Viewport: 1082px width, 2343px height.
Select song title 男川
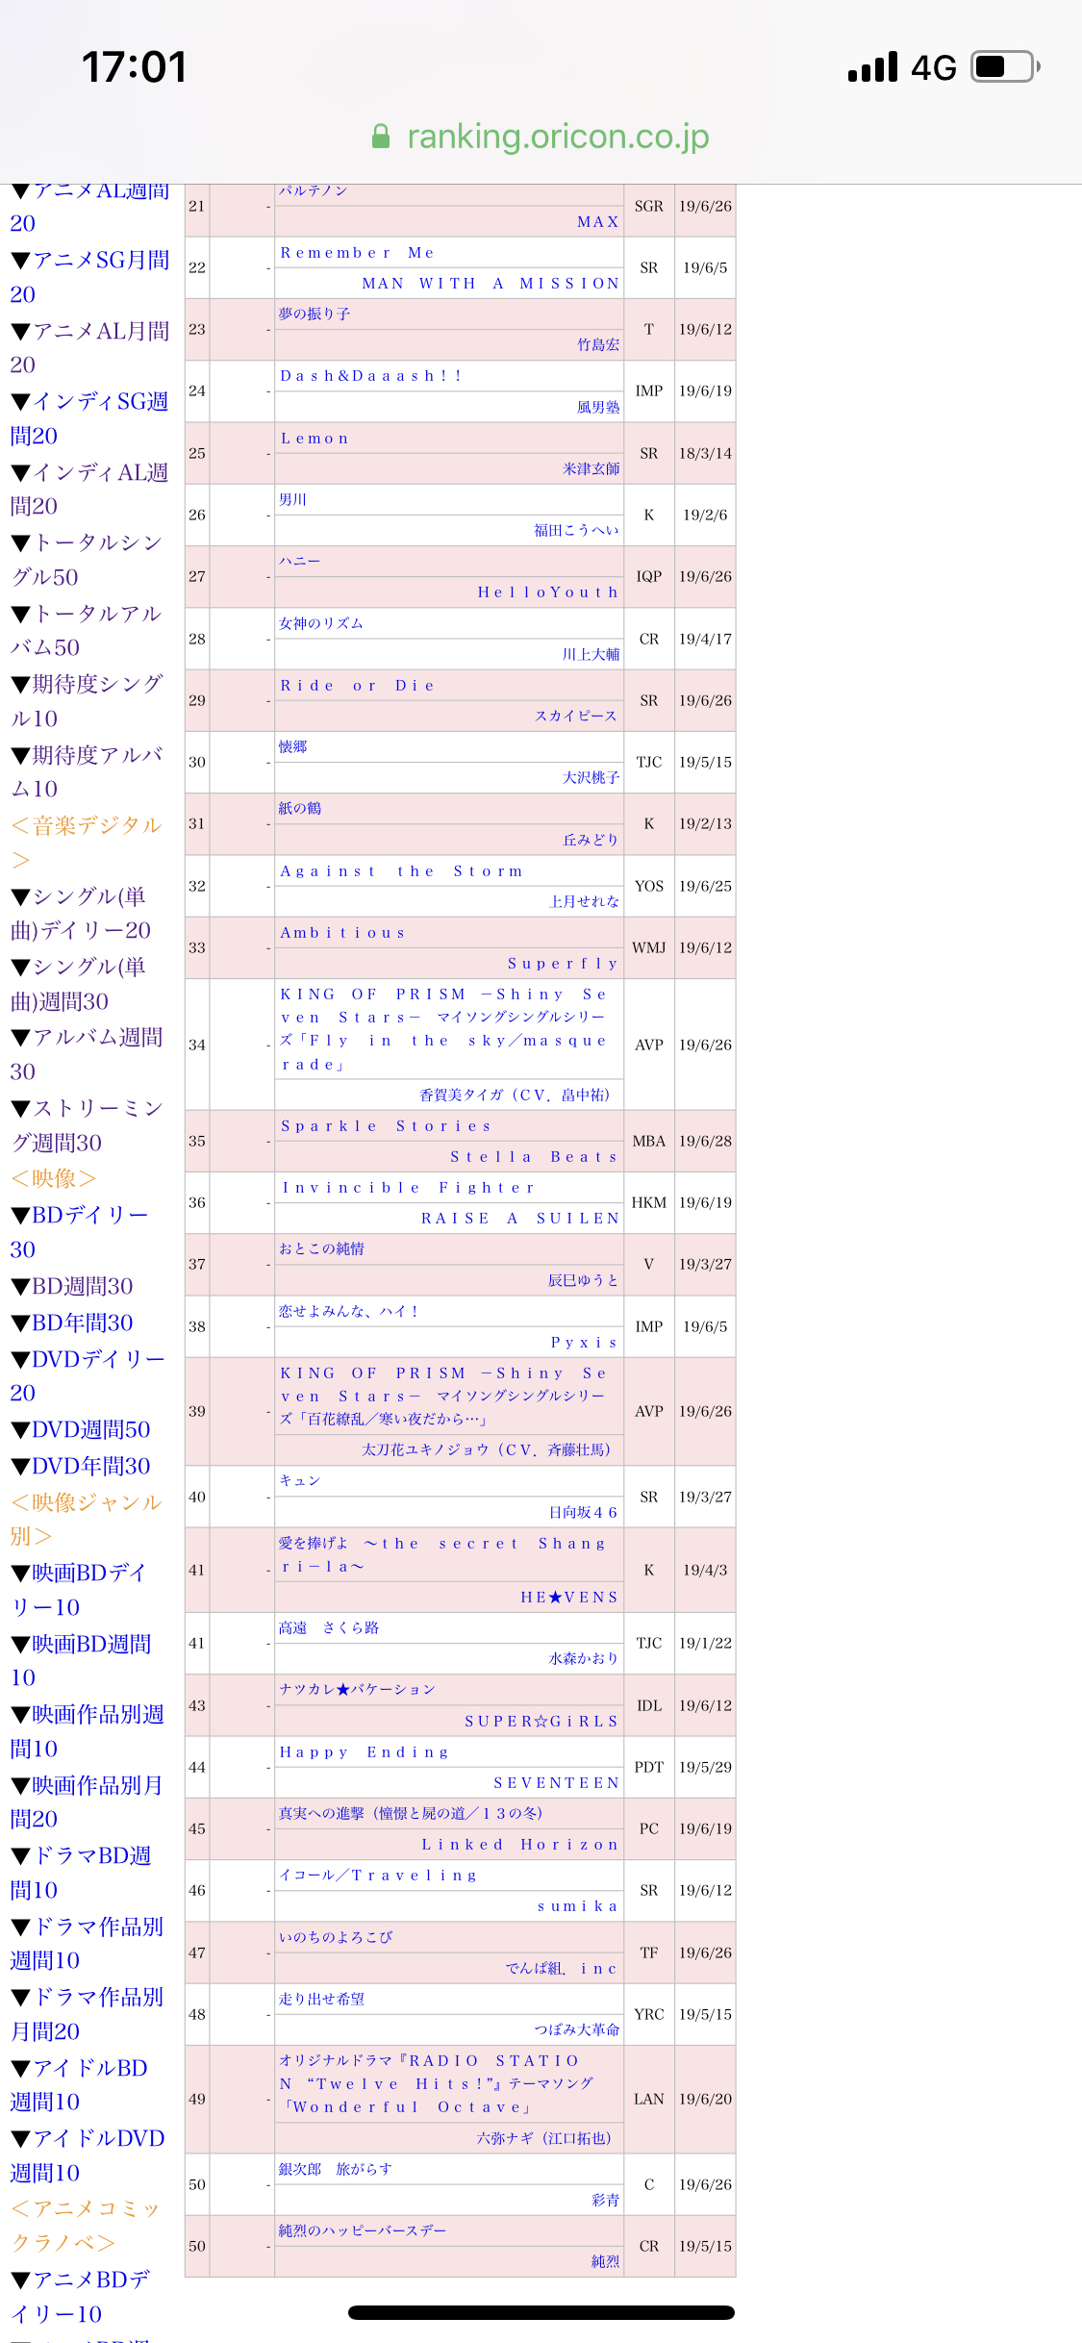[x=292, y=499]
